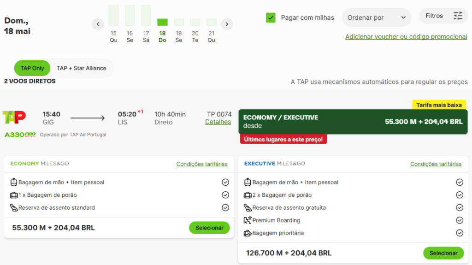Click the Dom., 18 mai date heading
Viewport: 472px width, 265px height.
coord(17,26)
